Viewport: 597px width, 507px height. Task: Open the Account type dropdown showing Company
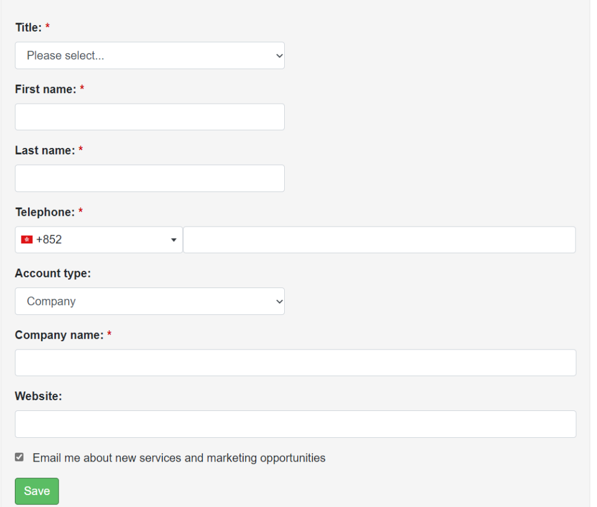[149, 301]
